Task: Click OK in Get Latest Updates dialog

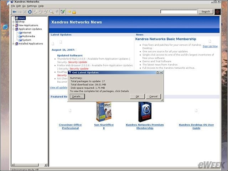Action: pos(137,97)
